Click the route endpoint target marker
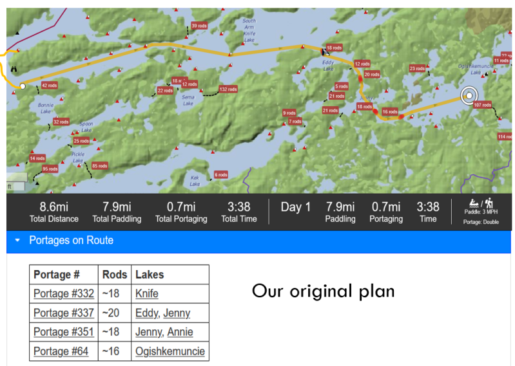515x366 pixels. click(x=469, y=95)
